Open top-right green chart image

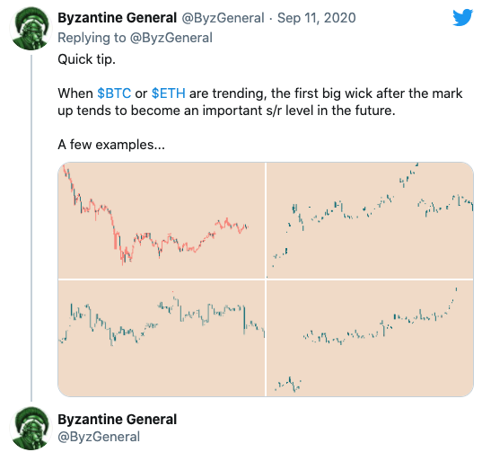click(370, 220)
